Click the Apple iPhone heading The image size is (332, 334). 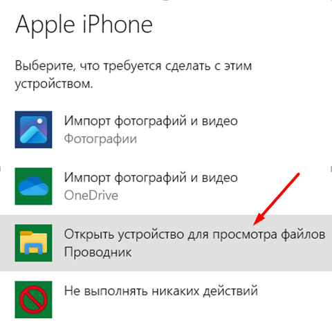point(84,26)
